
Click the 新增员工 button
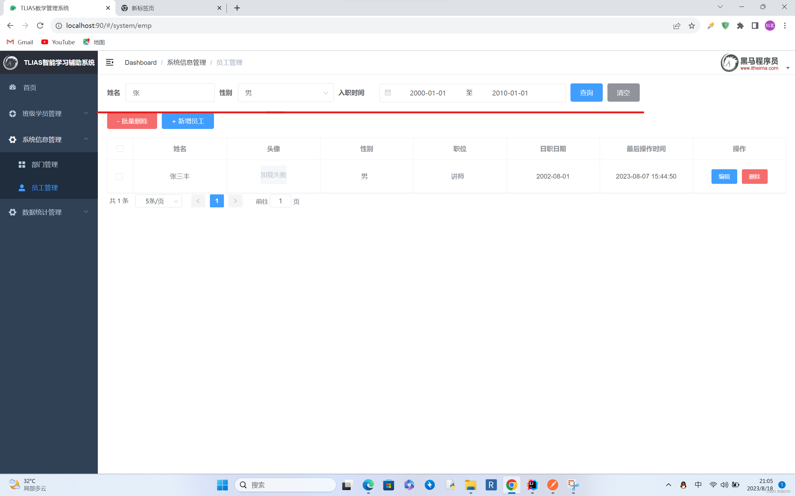coord(188,121)
